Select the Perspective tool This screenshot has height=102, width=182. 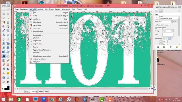8,48
